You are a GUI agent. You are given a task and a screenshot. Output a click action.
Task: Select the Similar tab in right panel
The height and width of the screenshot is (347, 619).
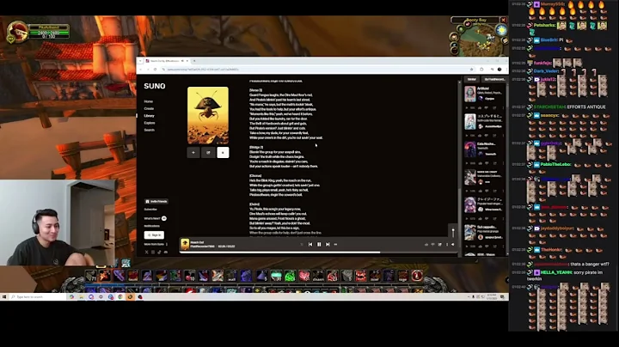pyautogui.click(x=472, y=79)
